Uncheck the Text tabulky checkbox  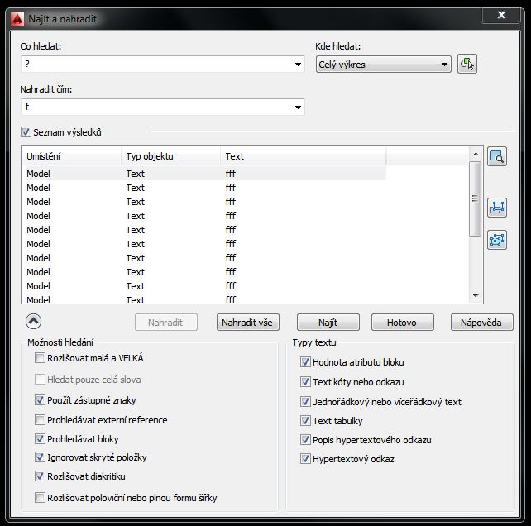point(306,421)
